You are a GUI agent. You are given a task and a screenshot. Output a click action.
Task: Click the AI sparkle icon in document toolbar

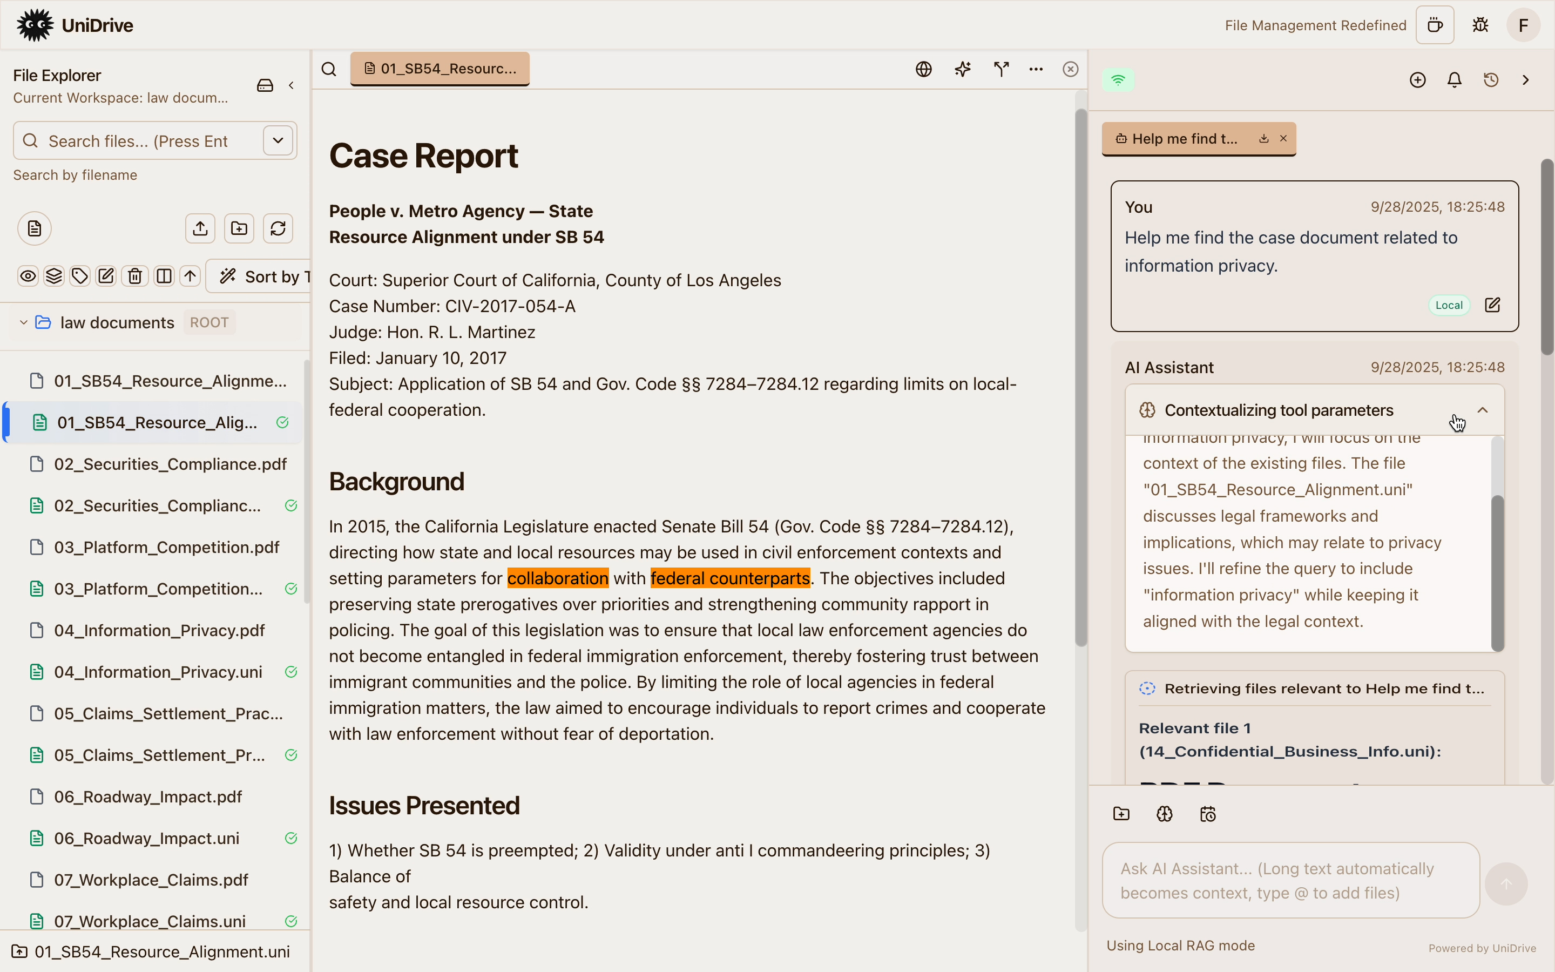coord(962,69)
